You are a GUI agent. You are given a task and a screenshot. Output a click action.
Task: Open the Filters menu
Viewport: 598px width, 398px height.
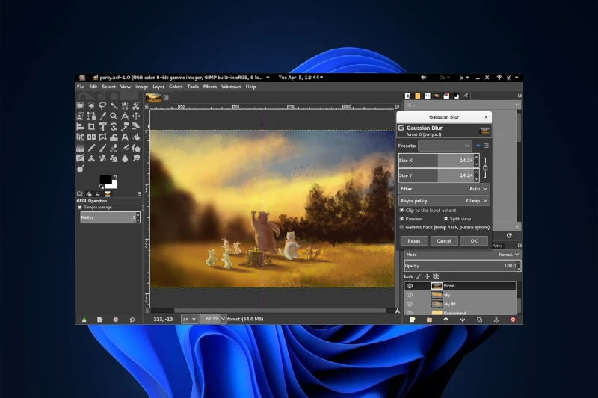(210, 87)
